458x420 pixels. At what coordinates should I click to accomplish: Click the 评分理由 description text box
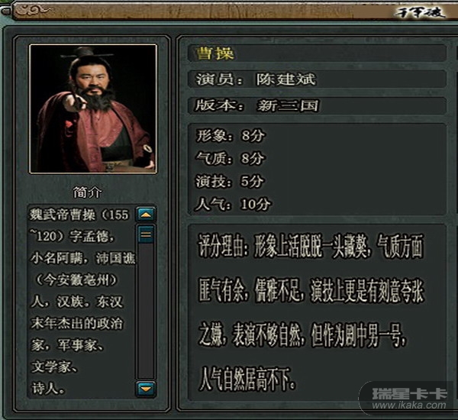tap(318, 312)
